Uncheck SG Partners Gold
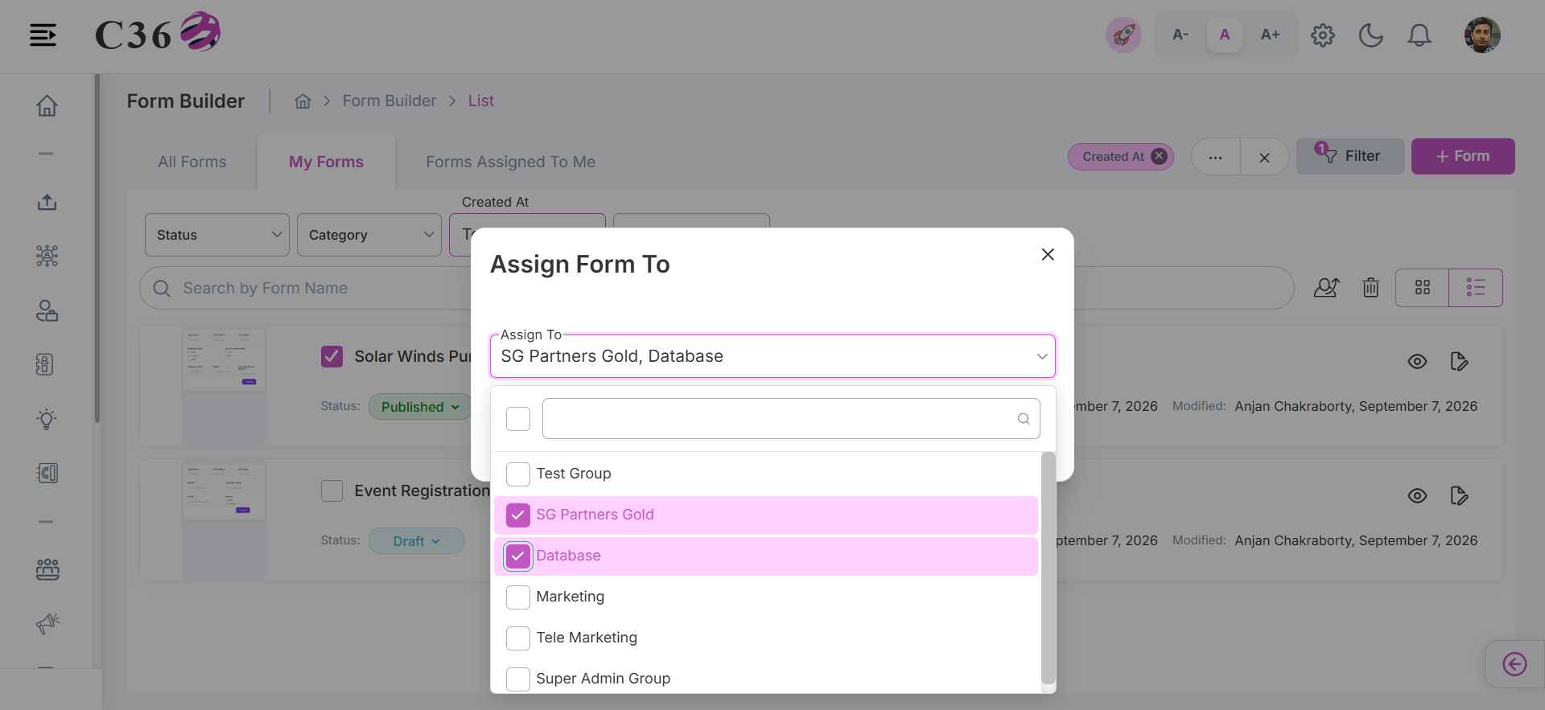 [x=518, y=515]
